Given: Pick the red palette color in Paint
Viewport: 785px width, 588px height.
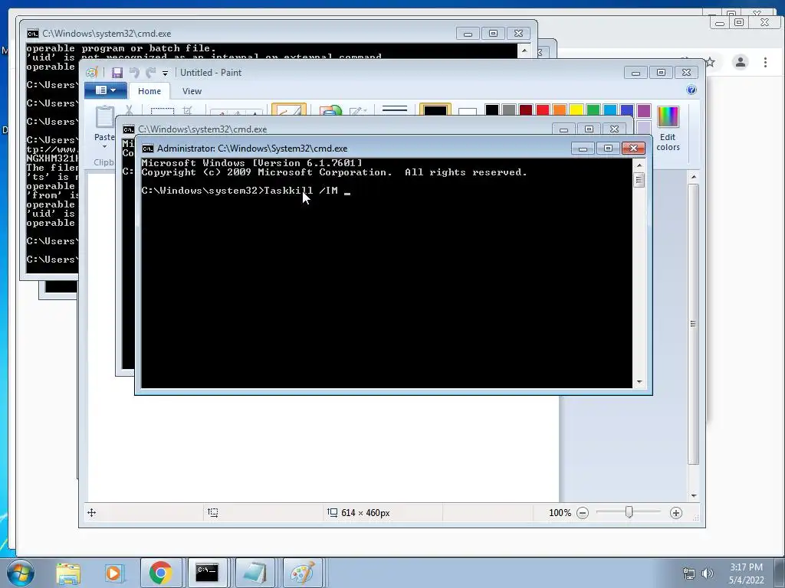Looking at the screenshot, I should tap(542, 110).
